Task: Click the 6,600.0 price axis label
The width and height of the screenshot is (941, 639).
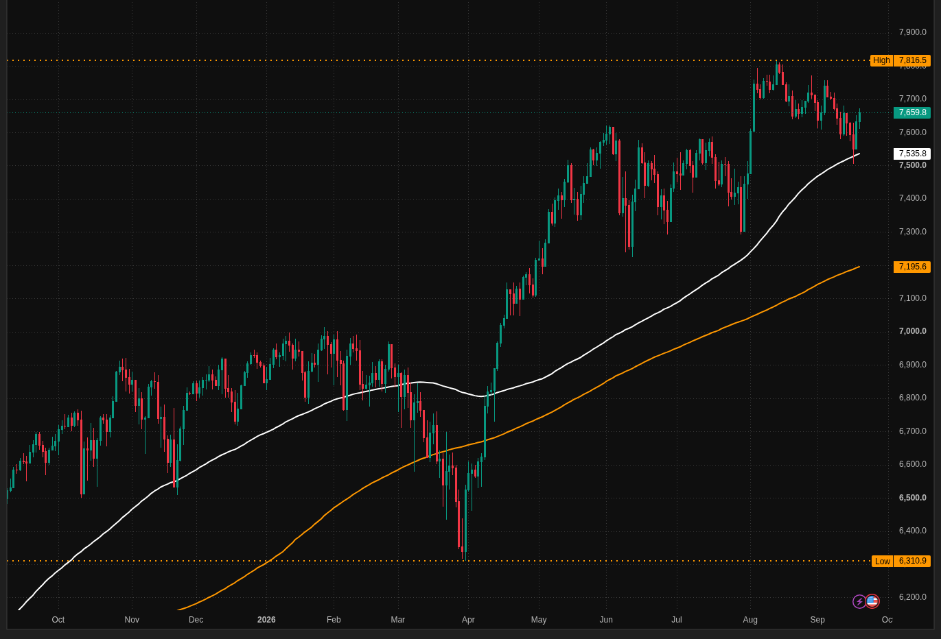Action: coord(912,464)
